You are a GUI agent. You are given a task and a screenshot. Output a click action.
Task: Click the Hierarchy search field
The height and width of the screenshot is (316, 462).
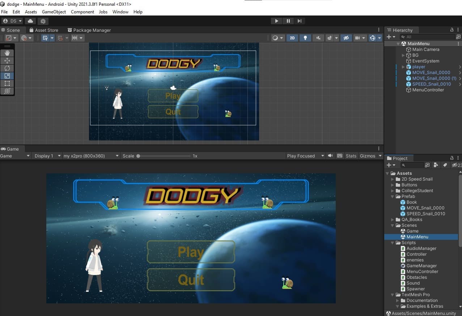pos(428,37)
